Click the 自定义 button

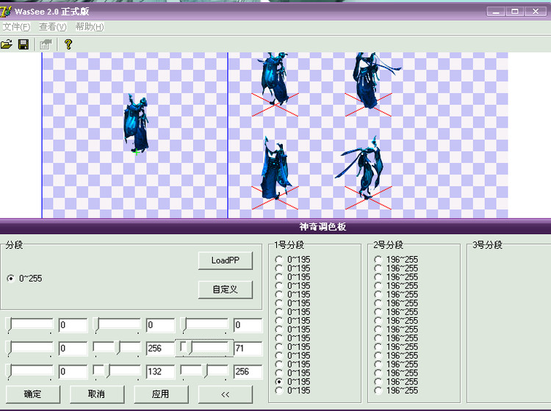pyautogui.click(x=226, y=290)
